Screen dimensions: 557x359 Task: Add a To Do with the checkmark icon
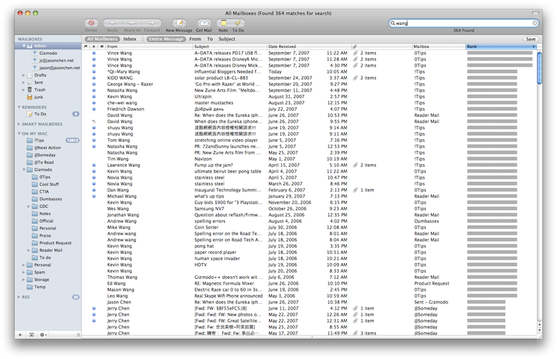(238, 23)
